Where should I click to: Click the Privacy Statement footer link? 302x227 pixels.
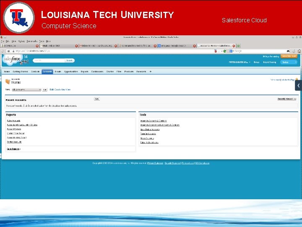tap(156, 163)
